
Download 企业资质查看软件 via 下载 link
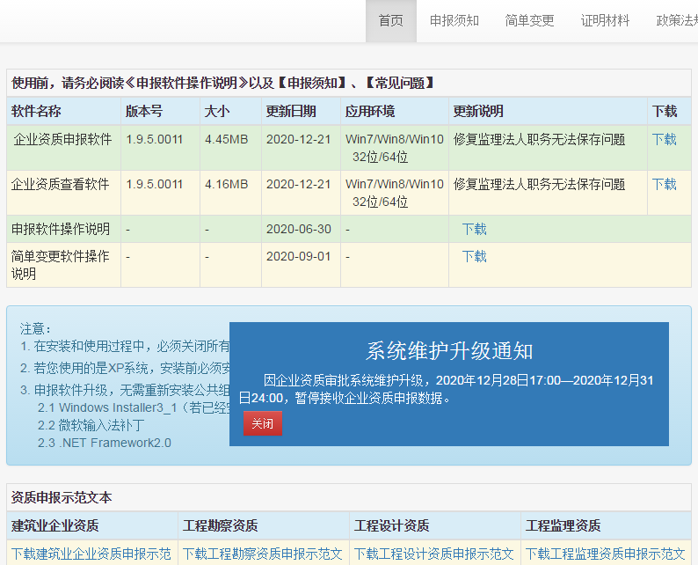pos(665,184)
